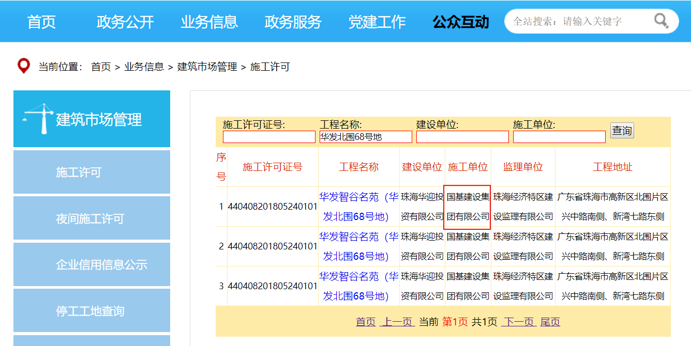Click permit number 440408201805240101 in row 2
The width and height of the screenshot is (691, 346).
(x=273, y=246)
